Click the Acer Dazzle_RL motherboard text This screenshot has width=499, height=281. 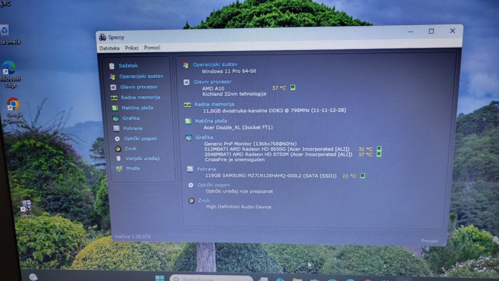[x=238, y=127]
